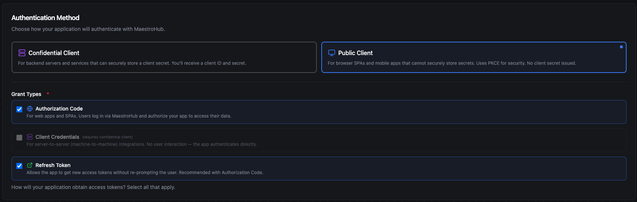The image size is (637, 202).
Task: Click the Refresh Token label text
Action: pyautogui.click(x=53, y=165)
